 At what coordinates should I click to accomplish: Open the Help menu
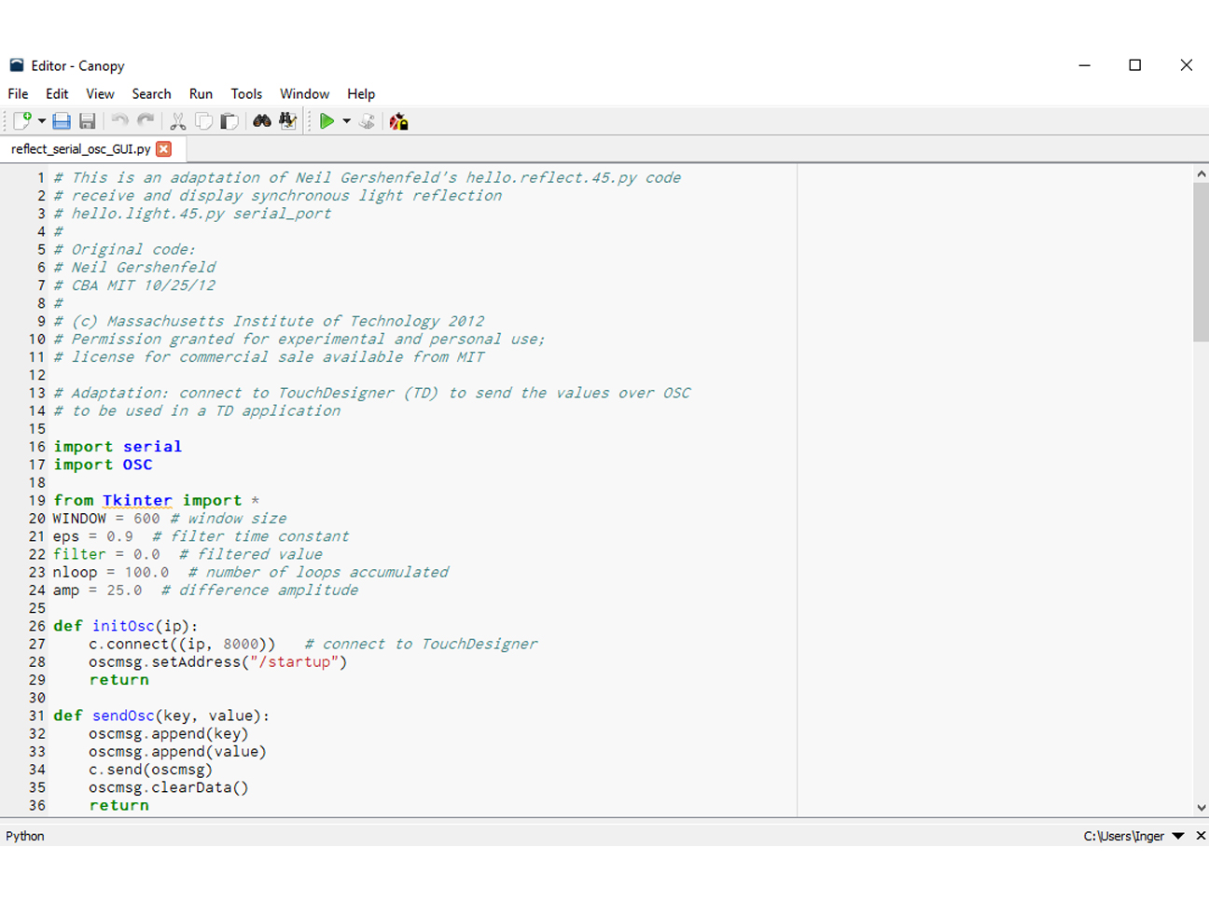coord(361,94)
